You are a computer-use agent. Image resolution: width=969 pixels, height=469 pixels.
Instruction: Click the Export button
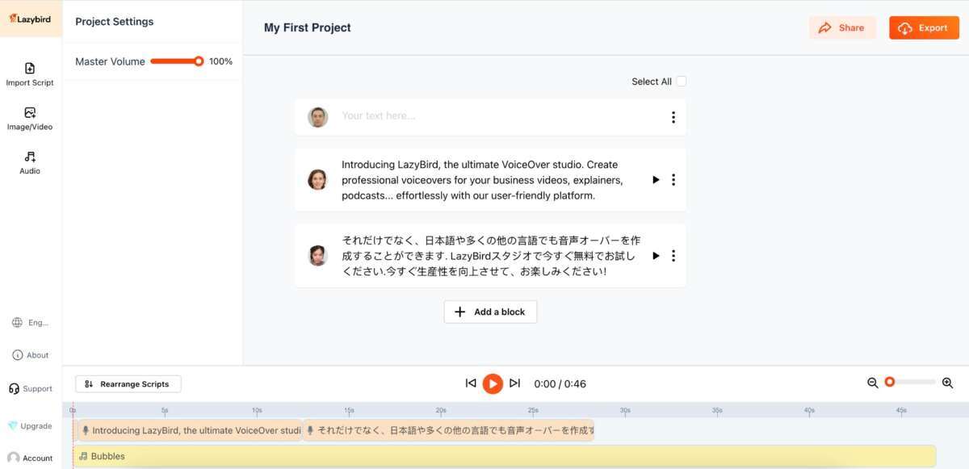924,27
